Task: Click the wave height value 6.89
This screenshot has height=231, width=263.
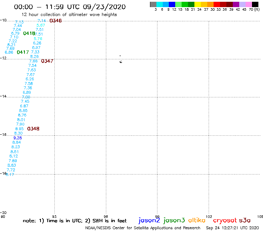Action: tap(27, 92)
